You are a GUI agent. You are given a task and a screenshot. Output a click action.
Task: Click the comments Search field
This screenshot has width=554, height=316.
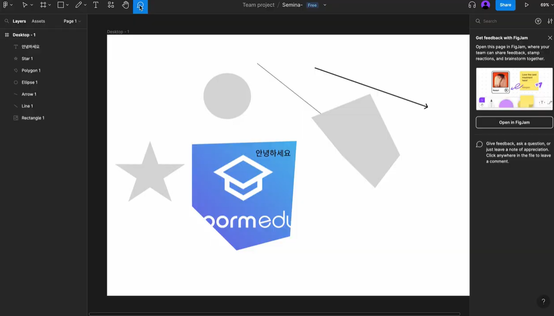pyautogui.click(x=504, y=21)
